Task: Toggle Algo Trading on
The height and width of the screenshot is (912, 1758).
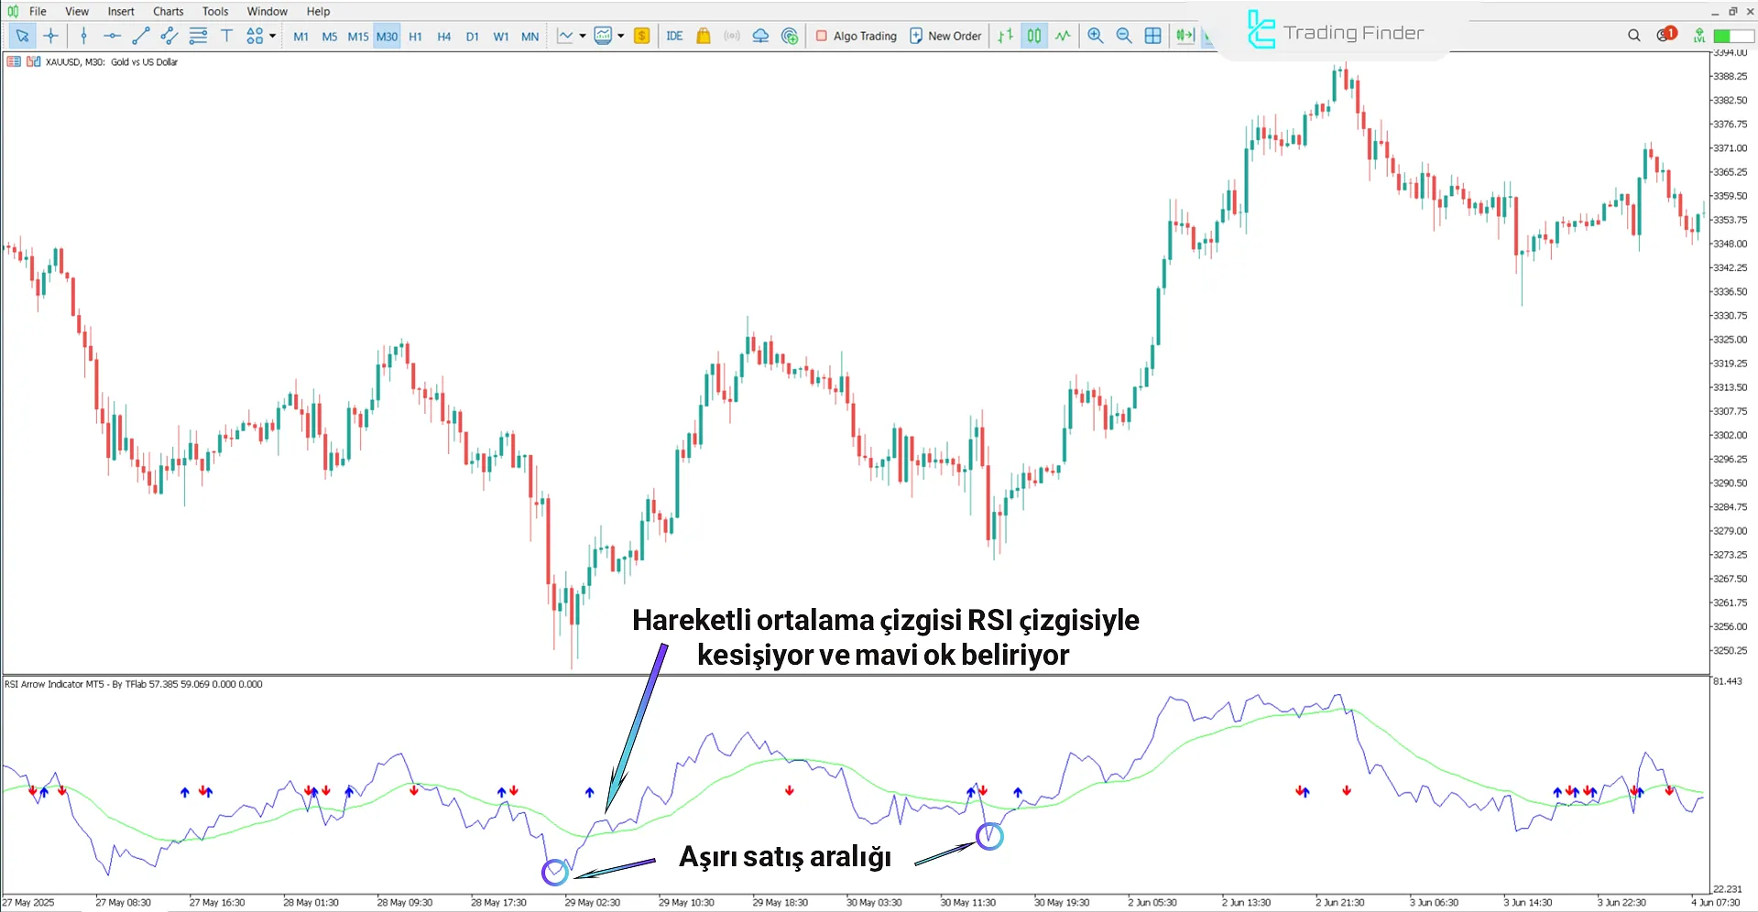Action: coord(855,36)
